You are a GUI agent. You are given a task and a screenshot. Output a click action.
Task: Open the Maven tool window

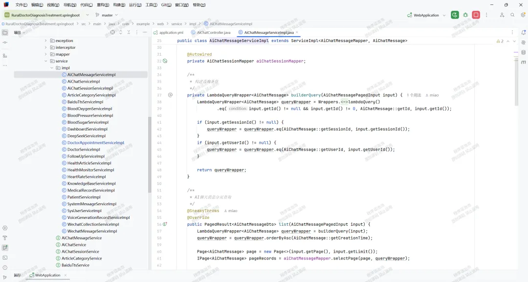pyautogui.click(x=523, y=62)
